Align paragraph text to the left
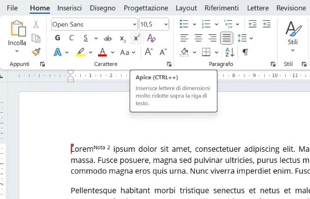This screenshot has height=199, width=310. coord(184,38)
